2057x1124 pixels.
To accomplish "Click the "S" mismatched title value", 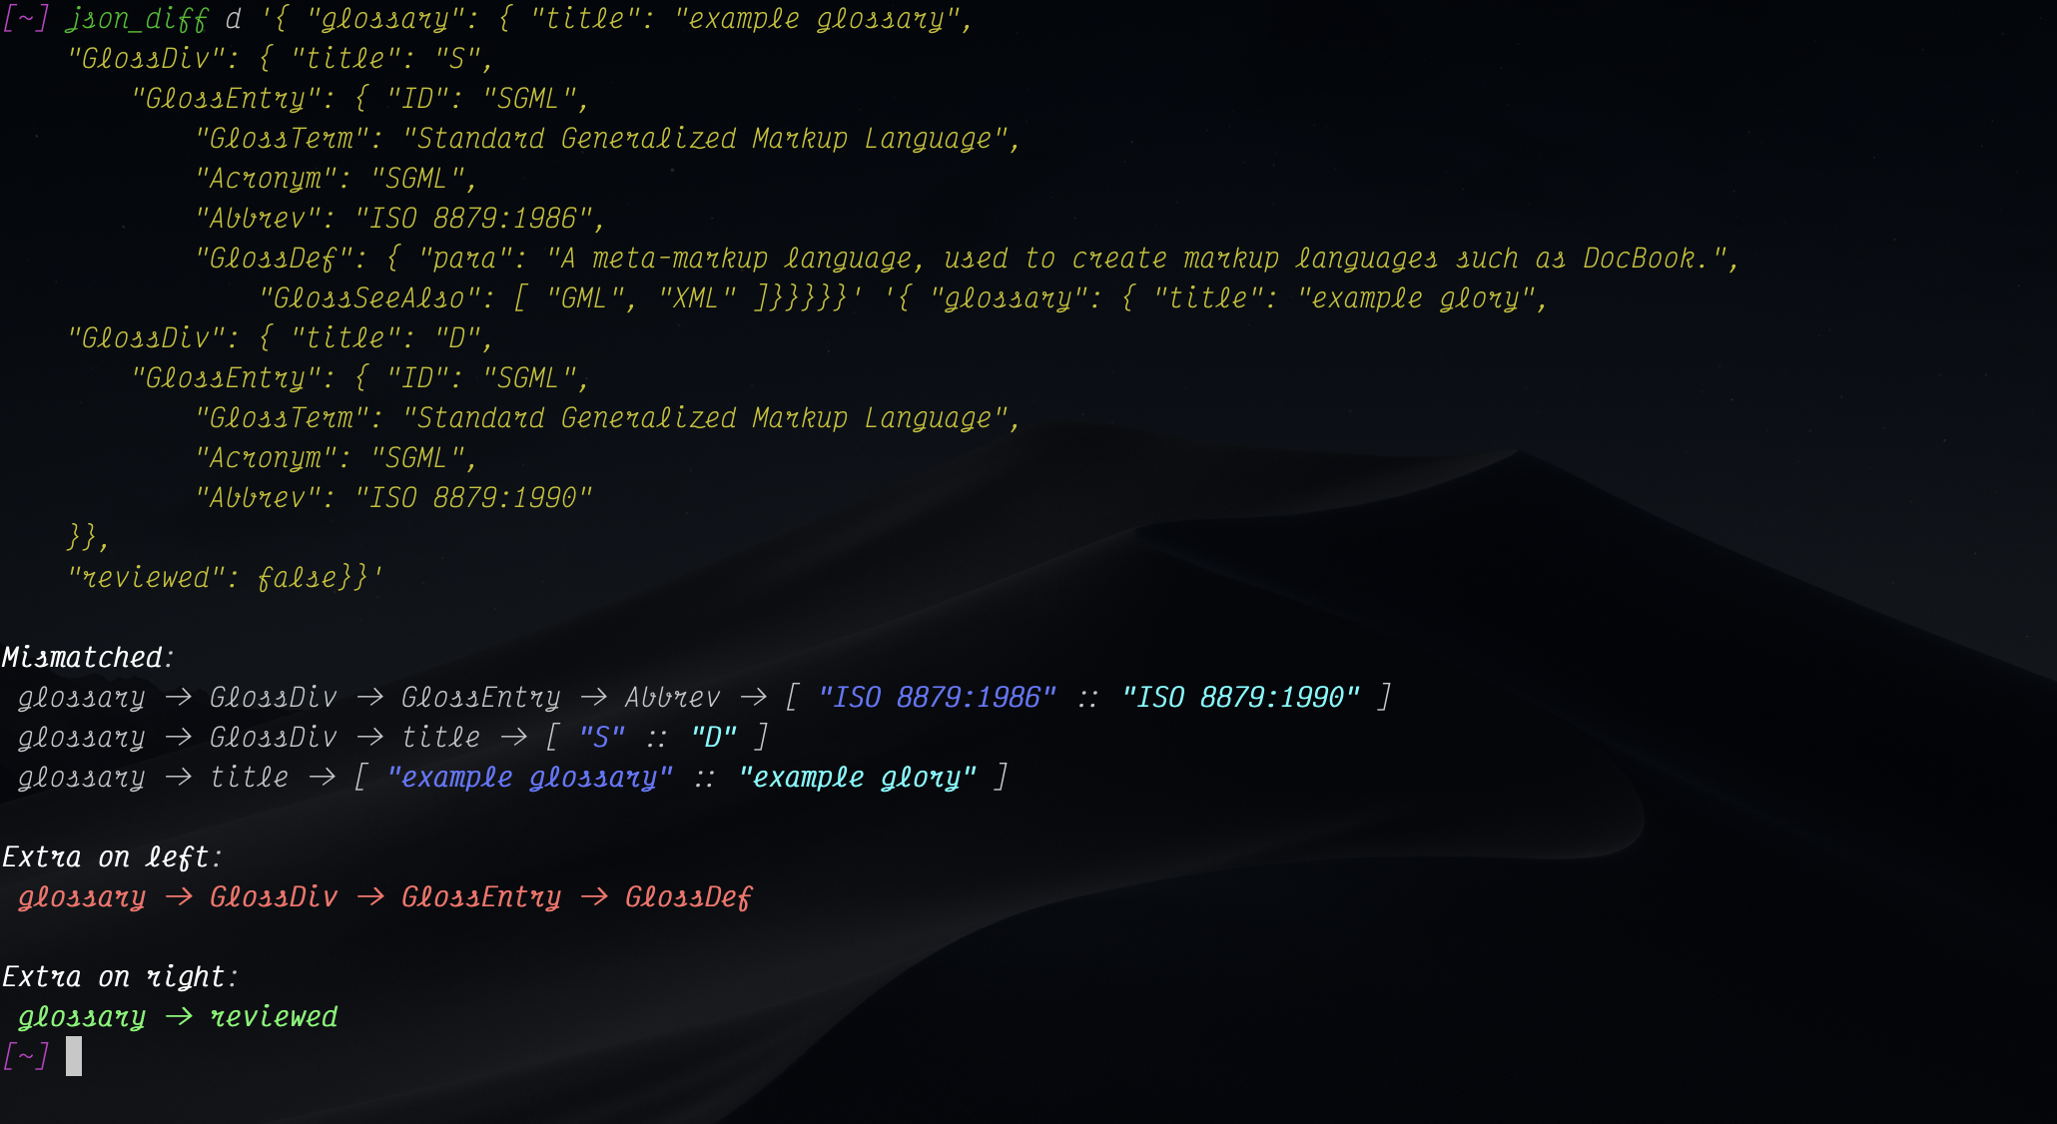I will click(601, 737).
